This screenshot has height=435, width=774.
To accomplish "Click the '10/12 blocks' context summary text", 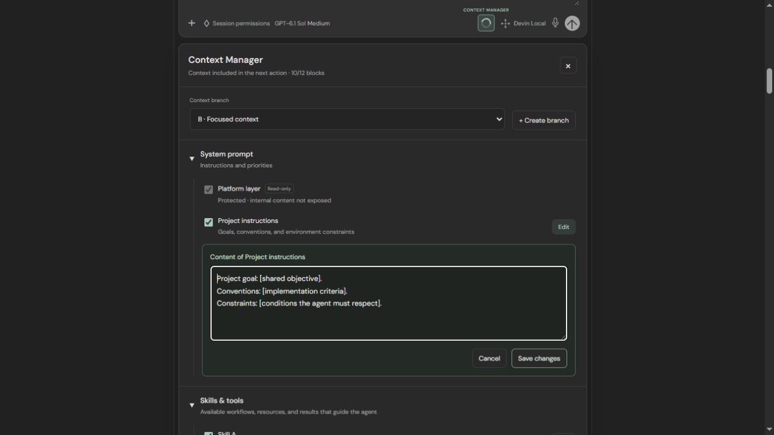I will pyautogui.click(x=308, y=73).
